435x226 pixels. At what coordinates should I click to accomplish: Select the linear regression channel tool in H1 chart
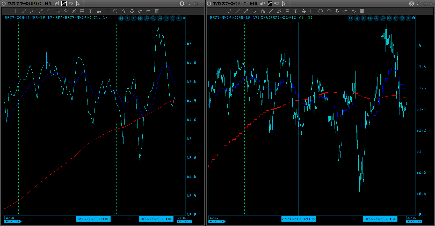click(x=57, y=11)
